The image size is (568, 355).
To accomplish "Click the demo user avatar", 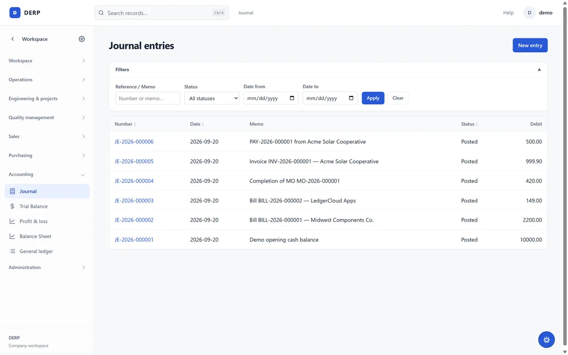I will click(x=529, y=13).
